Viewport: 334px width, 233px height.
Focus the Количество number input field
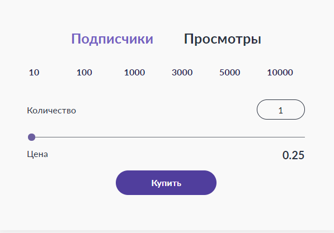[x=281, y=110]
